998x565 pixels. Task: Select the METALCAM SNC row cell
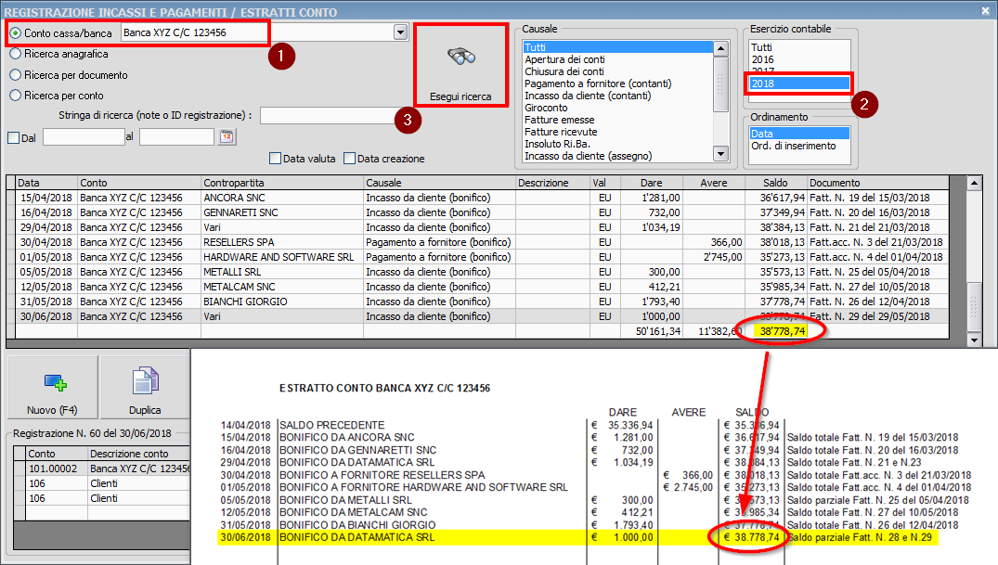pos(282,287)
